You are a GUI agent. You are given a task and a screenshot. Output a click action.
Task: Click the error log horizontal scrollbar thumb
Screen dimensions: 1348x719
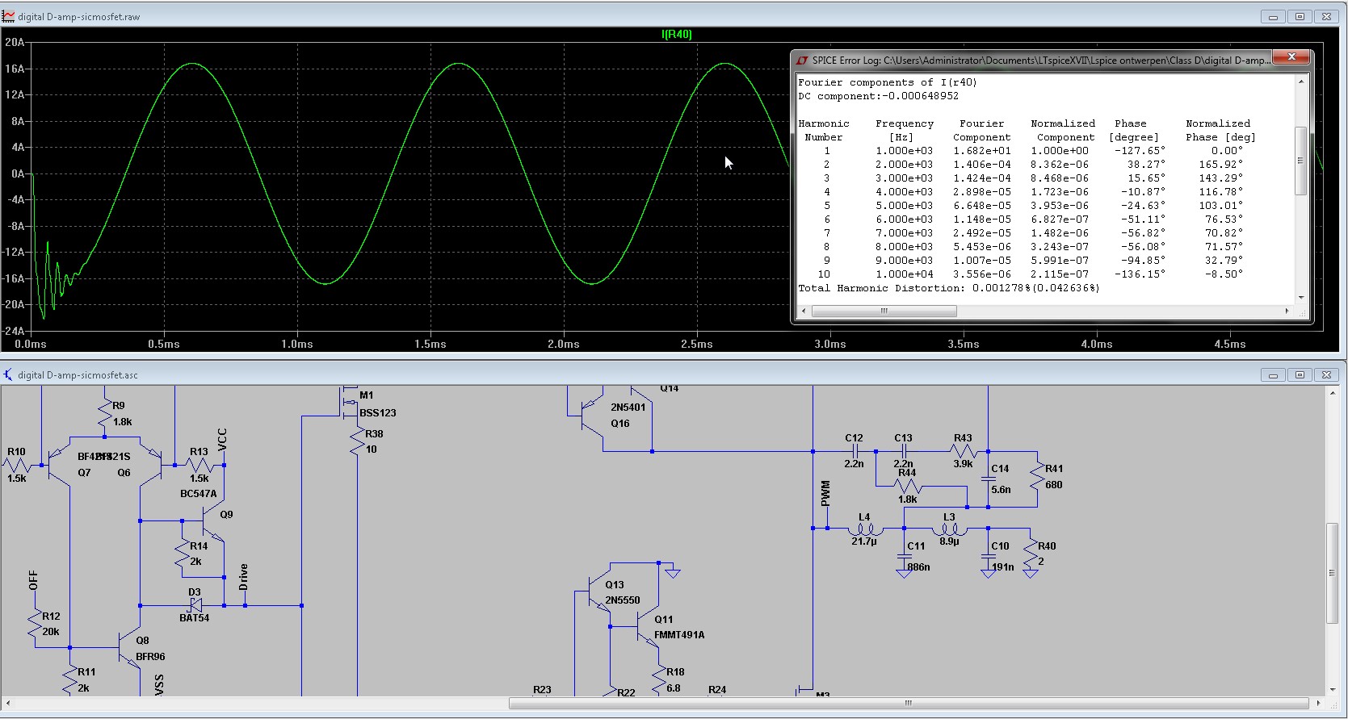[x=884, y=311]
